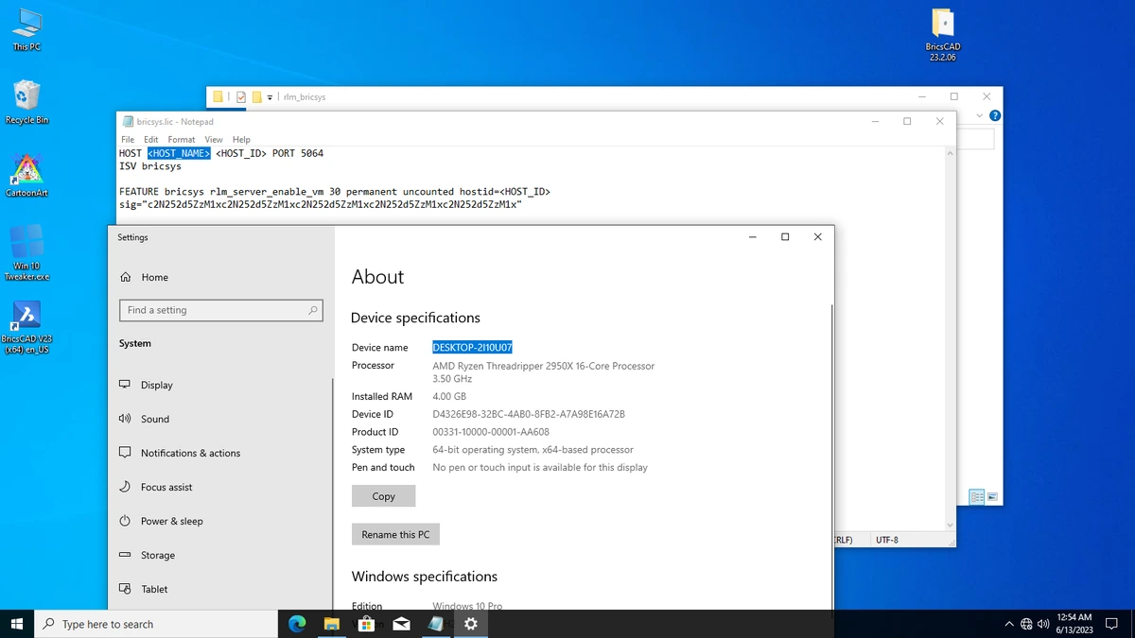Click the Device ID value D4326E98-32BC...
The image size is (1135, 638).
coord(529,414)
